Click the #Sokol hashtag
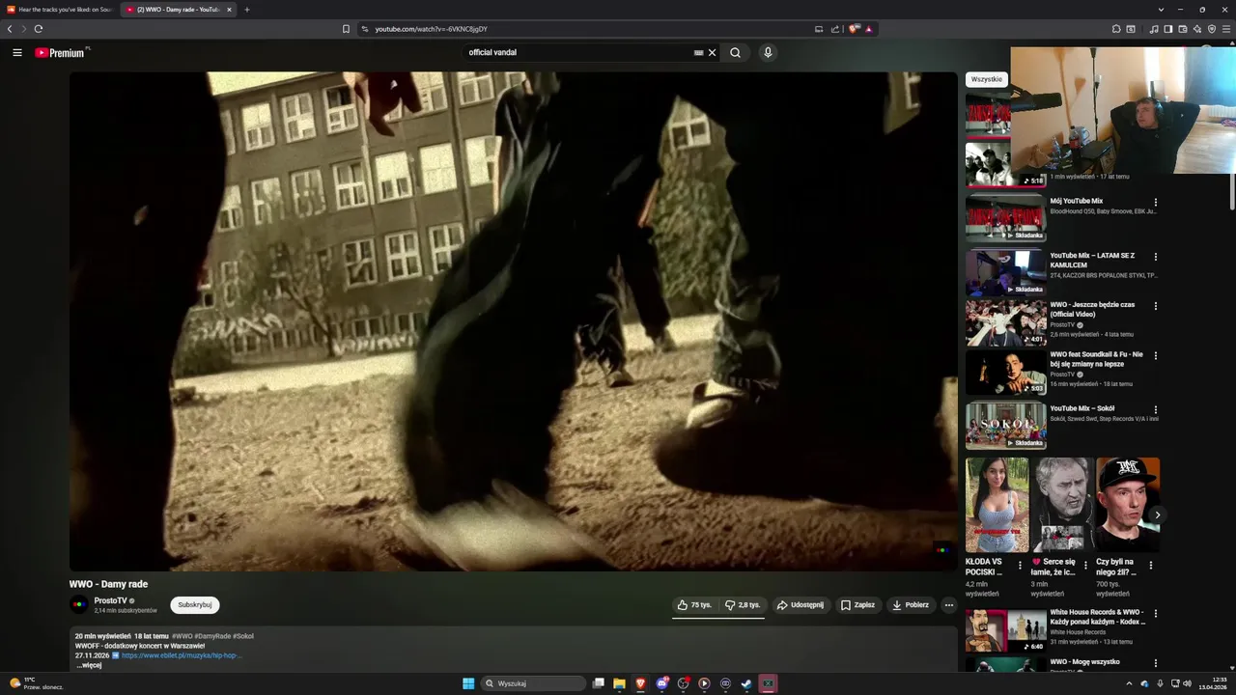 (x=243, y=636)
